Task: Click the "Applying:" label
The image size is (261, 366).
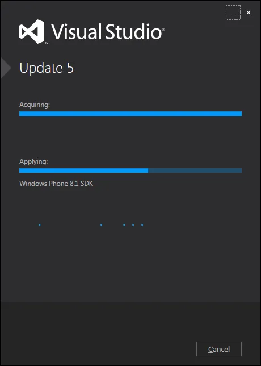Action: point(33,161)
